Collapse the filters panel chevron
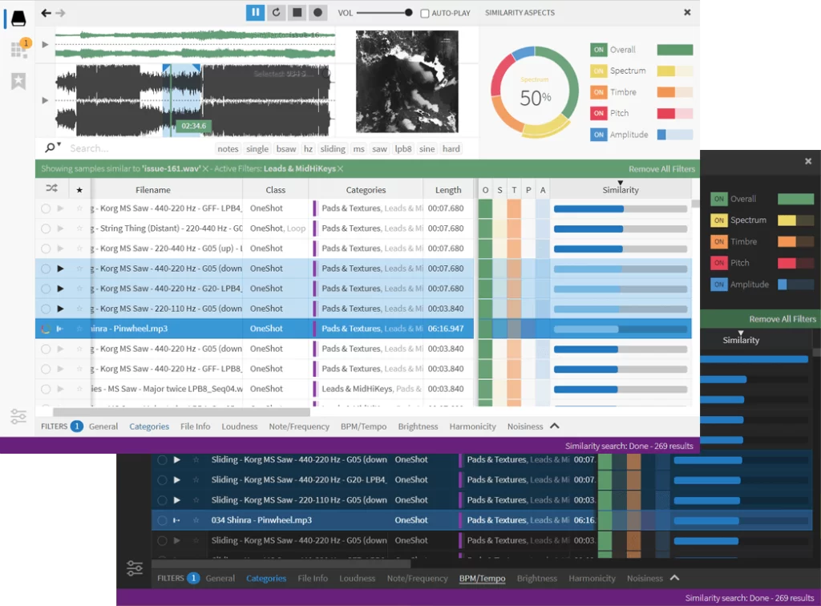Viewport: 821px width, 606px height. click(x=554, y=426)
